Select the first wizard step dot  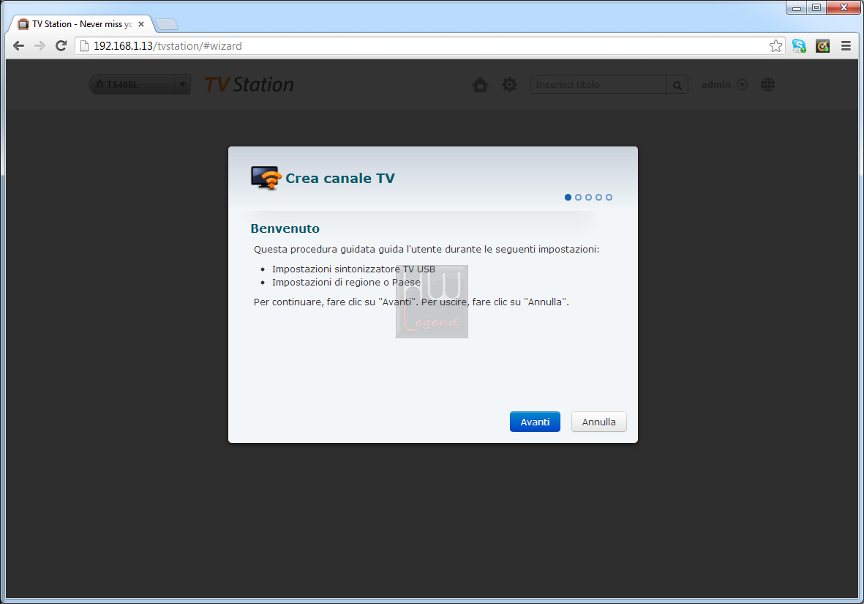point(568,198)
